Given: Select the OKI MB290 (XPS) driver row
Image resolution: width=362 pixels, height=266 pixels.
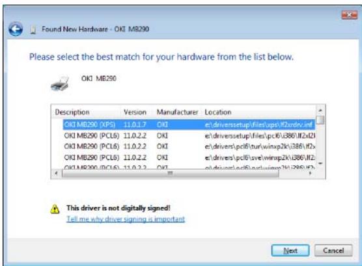Looking at the screenshot, I should 189,125.
